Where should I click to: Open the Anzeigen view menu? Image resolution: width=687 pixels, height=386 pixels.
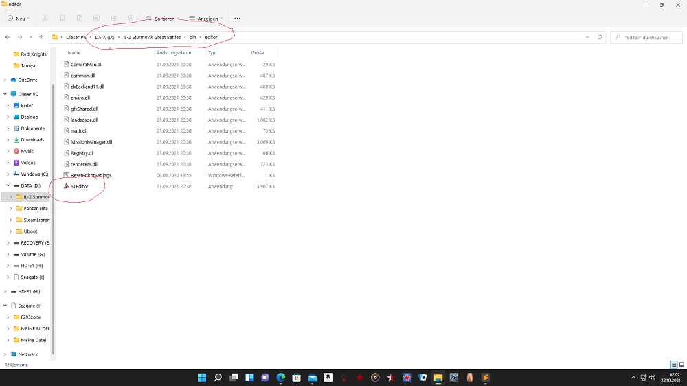click(x=207, y=18)
